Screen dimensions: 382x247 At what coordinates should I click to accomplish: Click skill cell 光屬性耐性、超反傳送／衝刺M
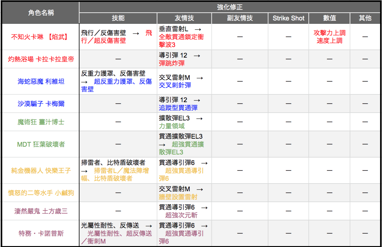tap(118, 233)
